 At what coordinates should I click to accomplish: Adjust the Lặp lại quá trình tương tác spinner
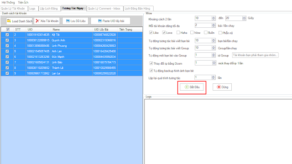pos(214,77)
